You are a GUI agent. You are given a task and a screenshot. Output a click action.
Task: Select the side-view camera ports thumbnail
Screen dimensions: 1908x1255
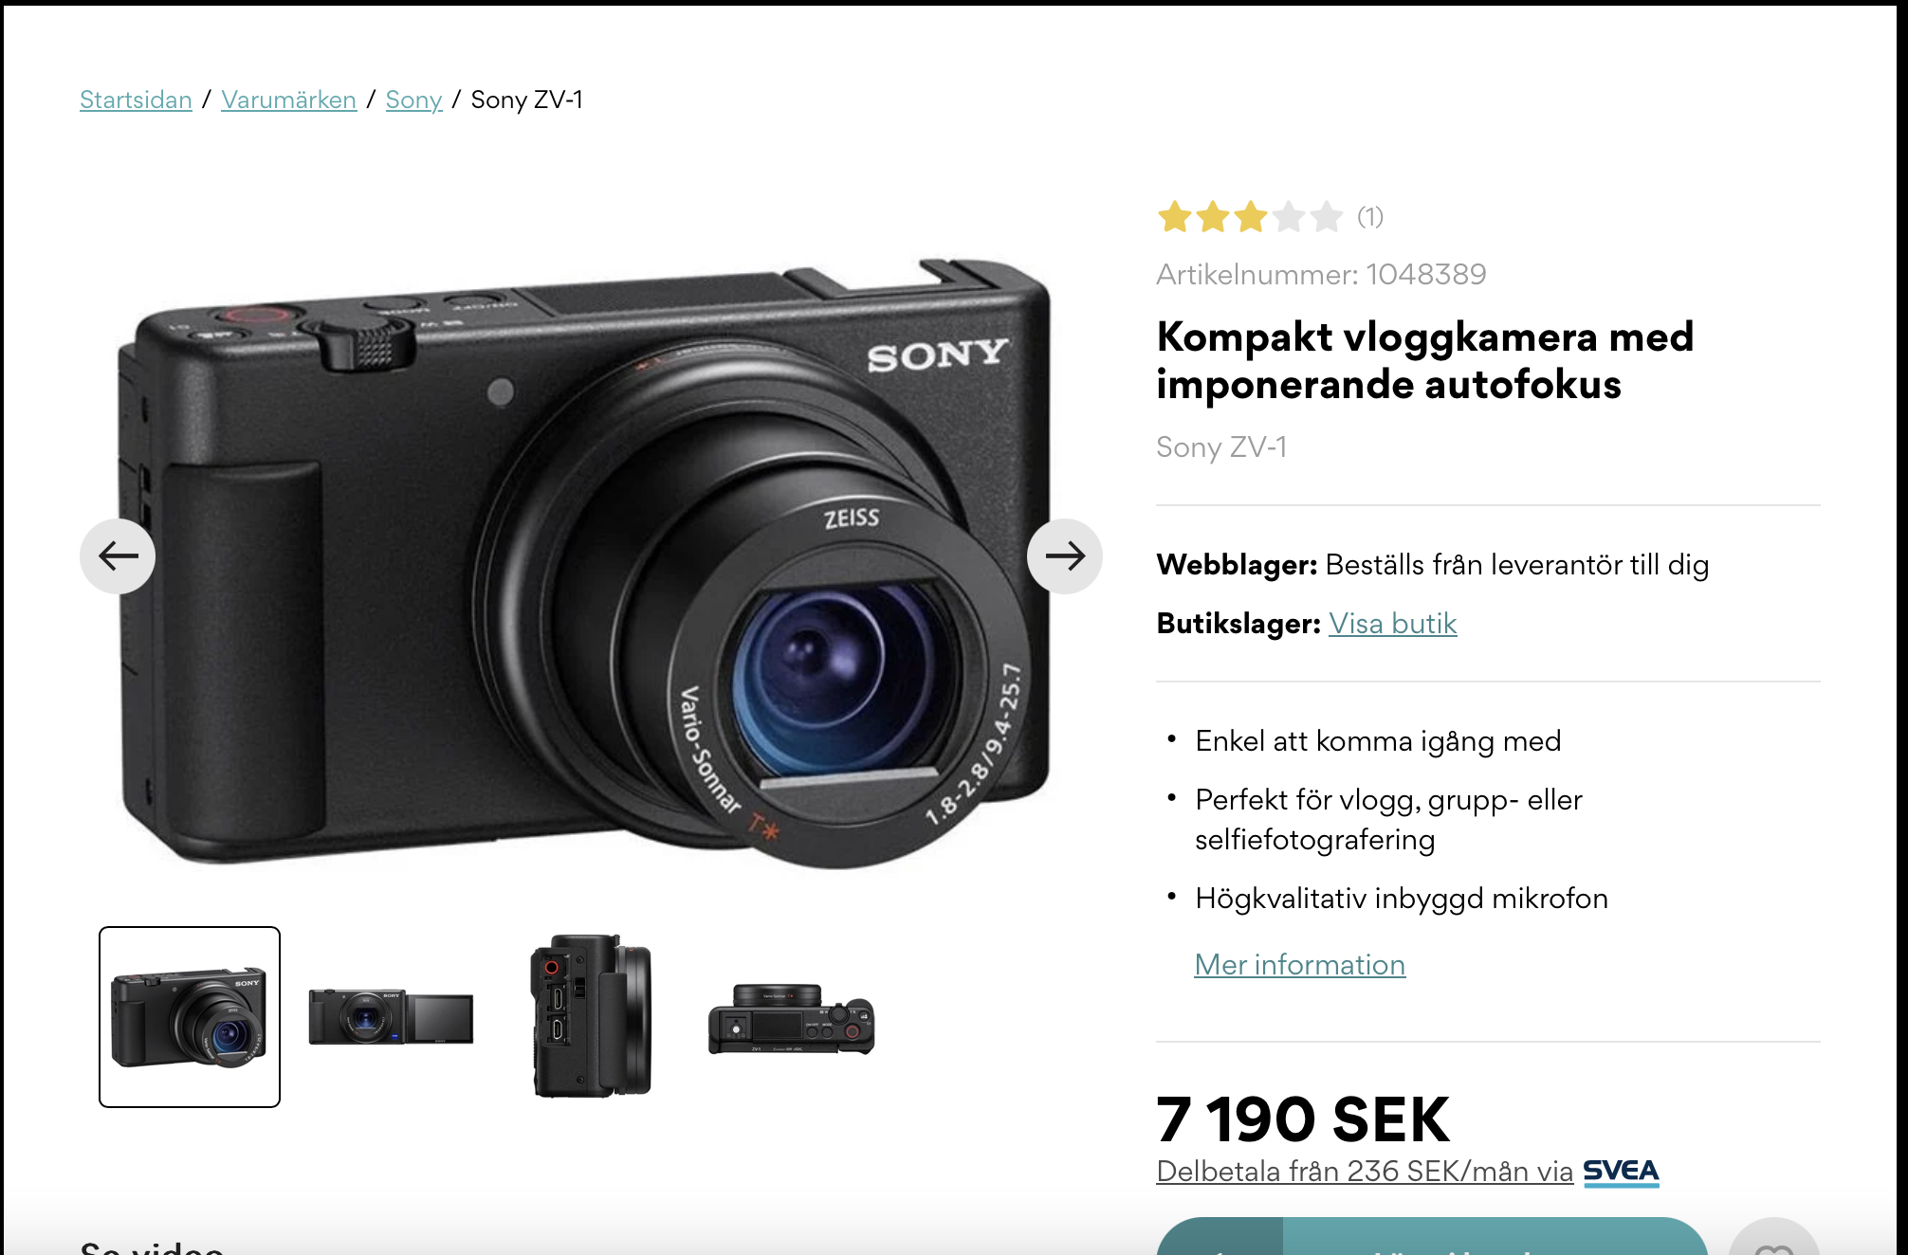pos(592,1017)
